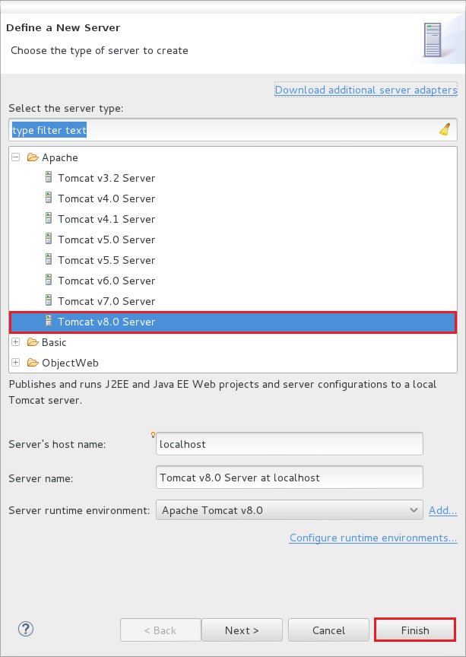Click the Tomcat v5.0 Server icon
This screenshot has width=466, height=657.
pyautogui.click(x=49, y=239)
